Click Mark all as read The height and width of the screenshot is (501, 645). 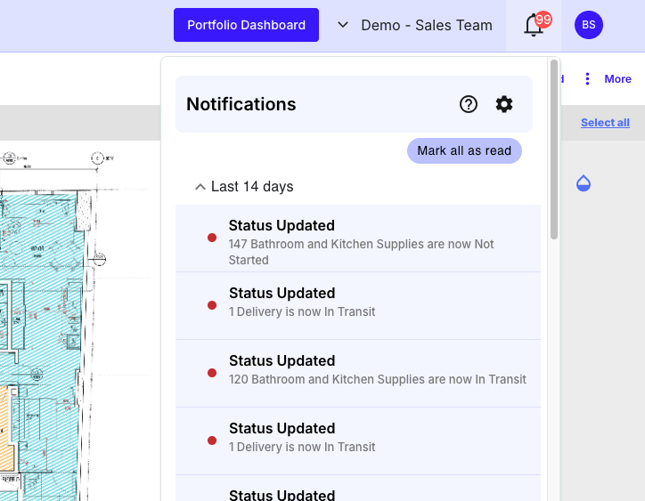[x=464, y=151]
